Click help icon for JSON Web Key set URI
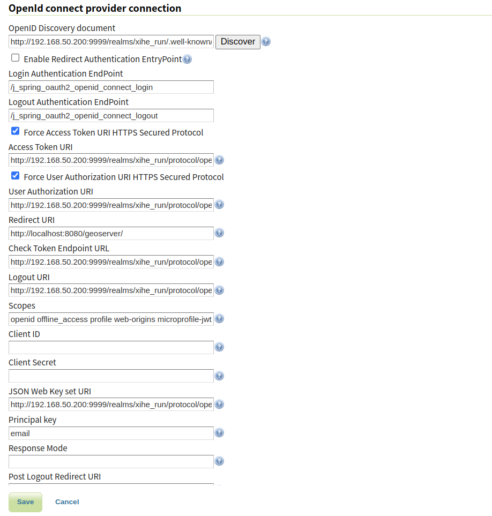Screen dimensions: 492x516 point(219,405)
